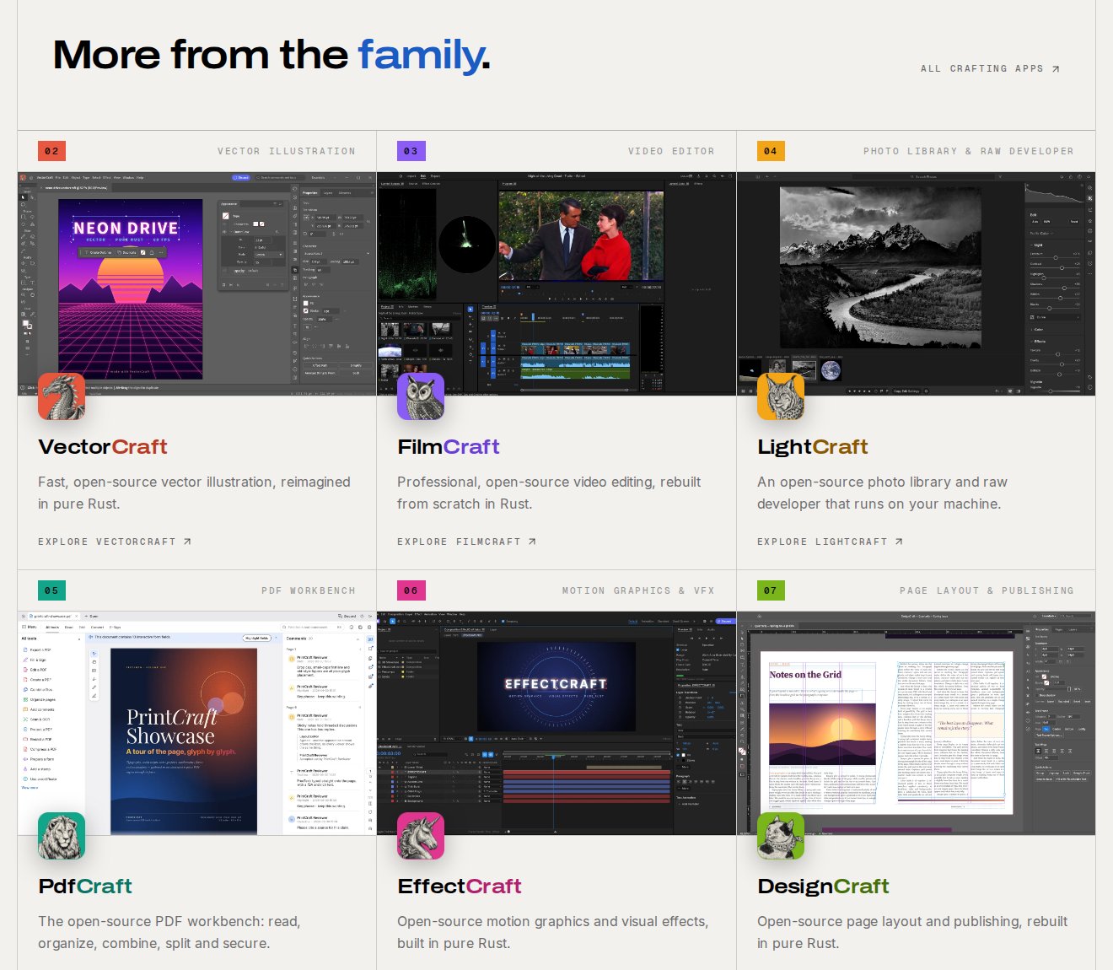Viewport: 1113px width, 970px height.
Task: Click the EffectCraft unicorn app icon
Action: click(421, 836)
